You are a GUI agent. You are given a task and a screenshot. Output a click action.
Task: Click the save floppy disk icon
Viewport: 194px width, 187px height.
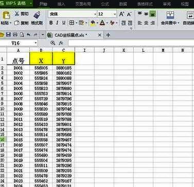8,35
